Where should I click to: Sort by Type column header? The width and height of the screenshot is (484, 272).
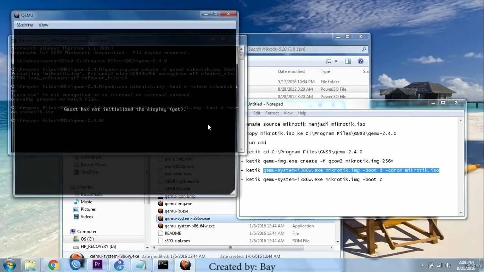tap(325, 71)
